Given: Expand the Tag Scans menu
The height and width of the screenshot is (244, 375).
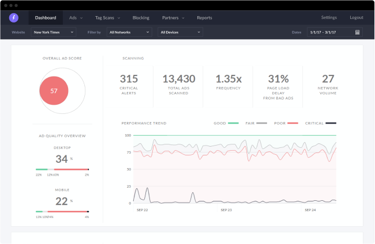Looking at the screenshot, I should 108,18.
